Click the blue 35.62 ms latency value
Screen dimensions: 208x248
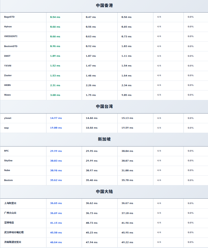[56, 180]
